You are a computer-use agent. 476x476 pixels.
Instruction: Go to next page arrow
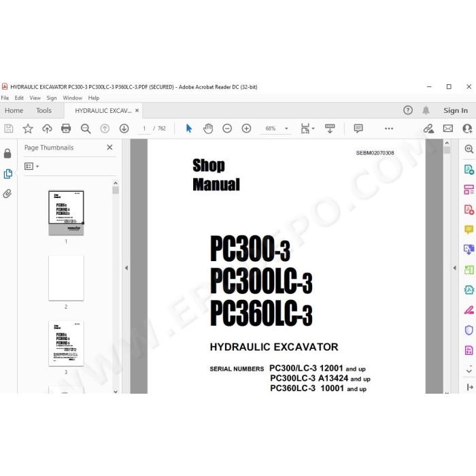tap(124, 129)
